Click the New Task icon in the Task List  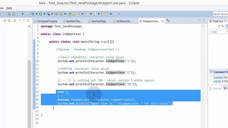point(219,26)
